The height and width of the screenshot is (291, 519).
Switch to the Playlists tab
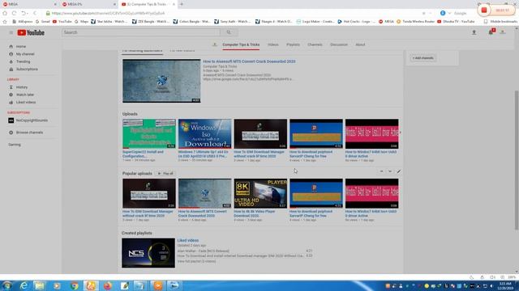pos(293,44)
